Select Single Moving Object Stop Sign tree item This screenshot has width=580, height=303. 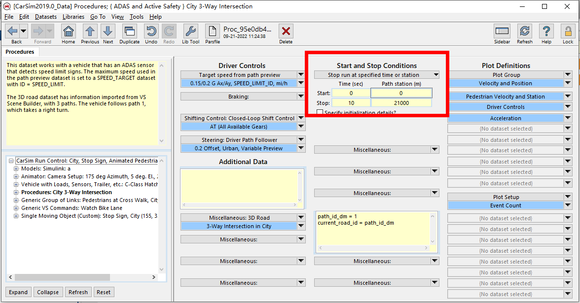click(x=89, y=216)
